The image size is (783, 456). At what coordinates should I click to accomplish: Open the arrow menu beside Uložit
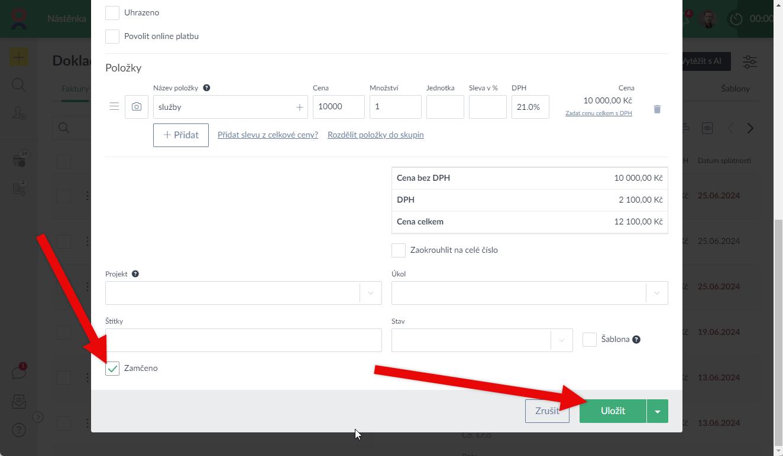point(658,411)
